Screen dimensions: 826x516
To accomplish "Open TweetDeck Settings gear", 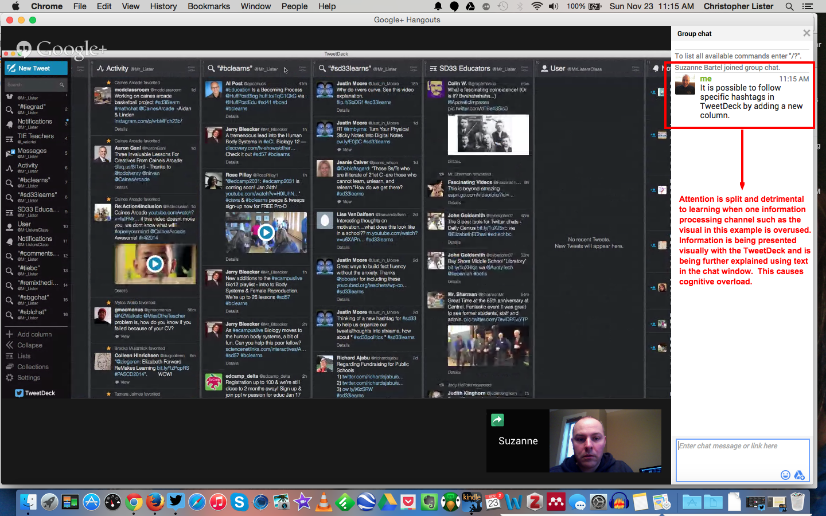I will coord(23,378).
